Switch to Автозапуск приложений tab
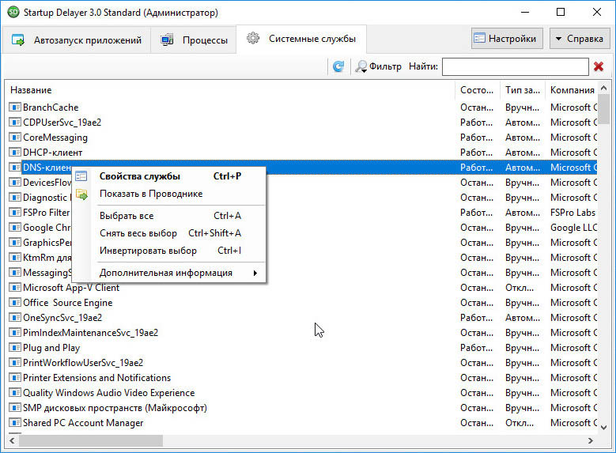 [x=77, y=40]
